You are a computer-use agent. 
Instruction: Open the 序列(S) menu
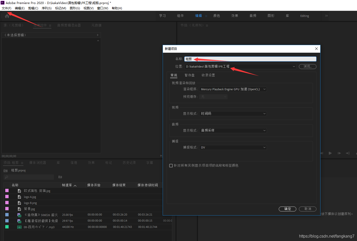coord(47,8)
